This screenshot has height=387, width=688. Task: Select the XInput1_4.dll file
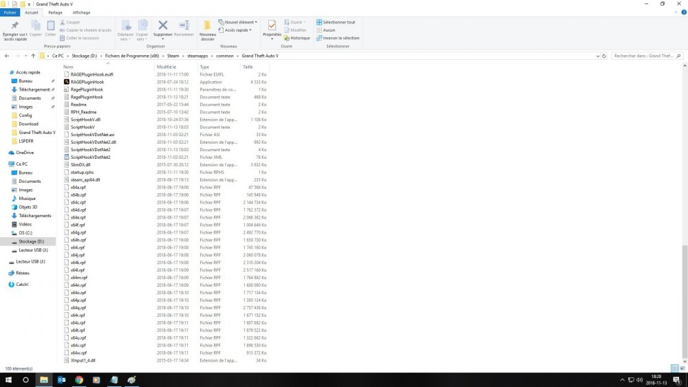83,360
